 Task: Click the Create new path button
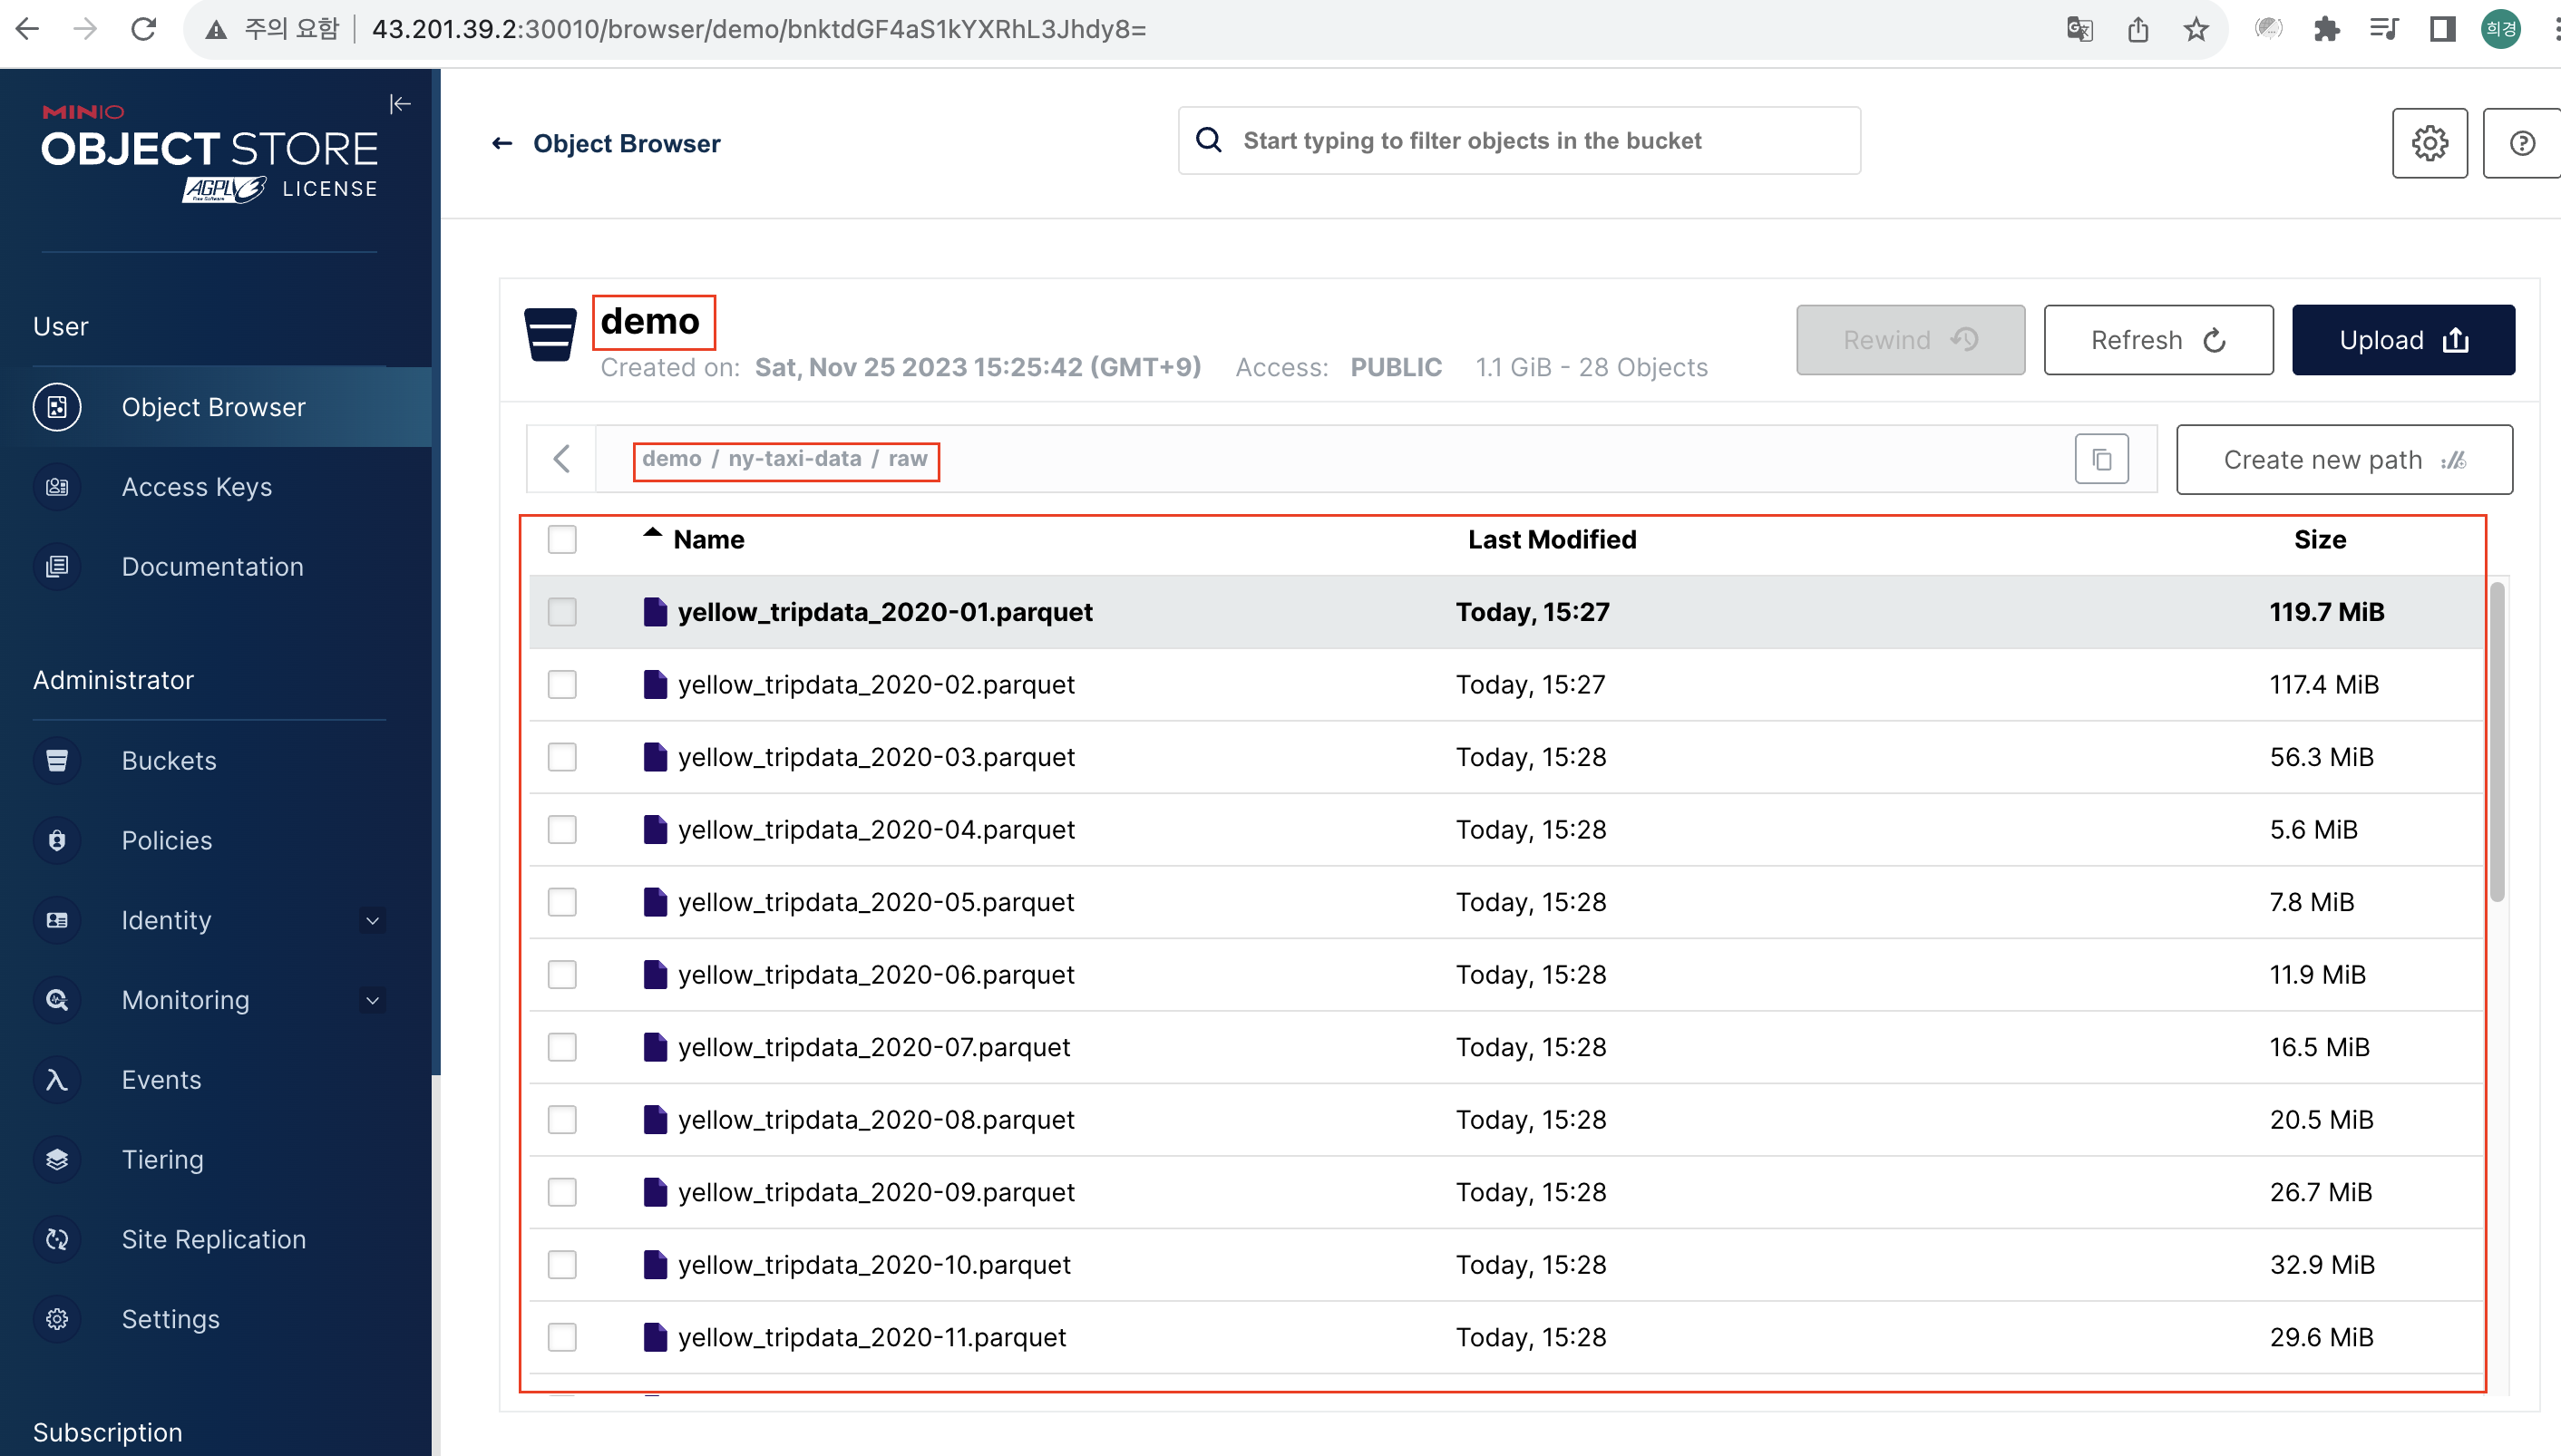(2343, 460)
